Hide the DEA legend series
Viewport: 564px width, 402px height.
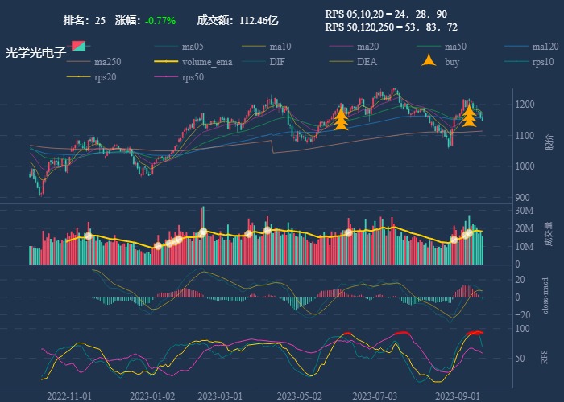point(367,62)
